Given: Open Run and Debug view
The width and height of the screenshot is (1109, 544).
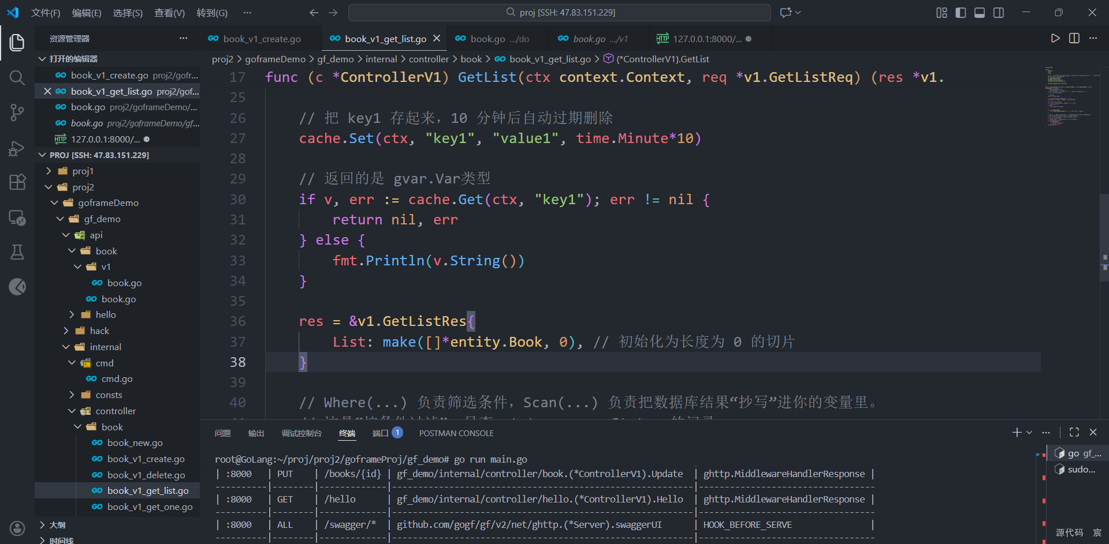Looking at the screenshot, I should point(17,148).
